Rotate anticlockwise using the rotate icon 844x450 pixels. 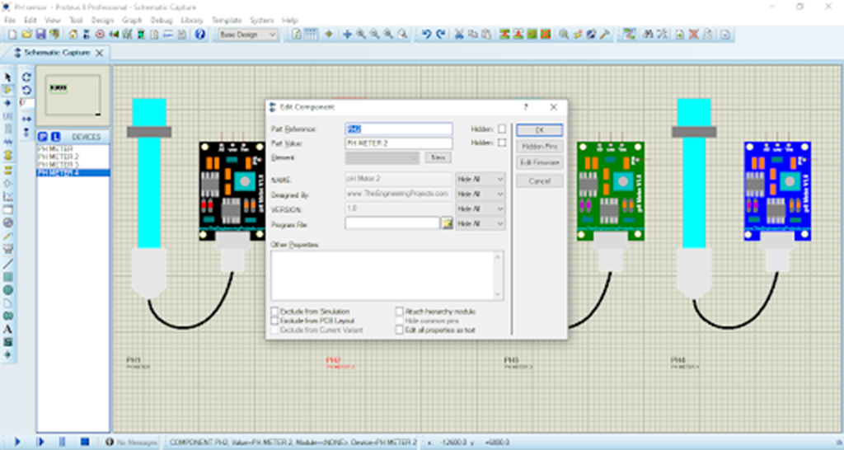(x=26, y=91)
